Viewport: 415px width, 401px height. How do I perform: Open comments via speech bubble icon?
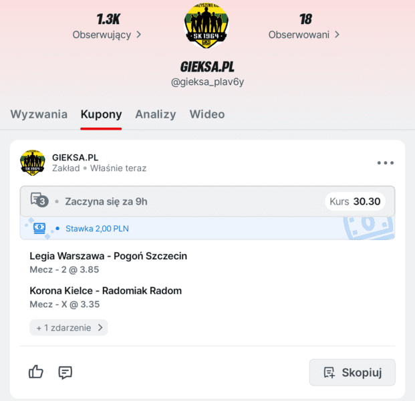click(x=65, y=372)
